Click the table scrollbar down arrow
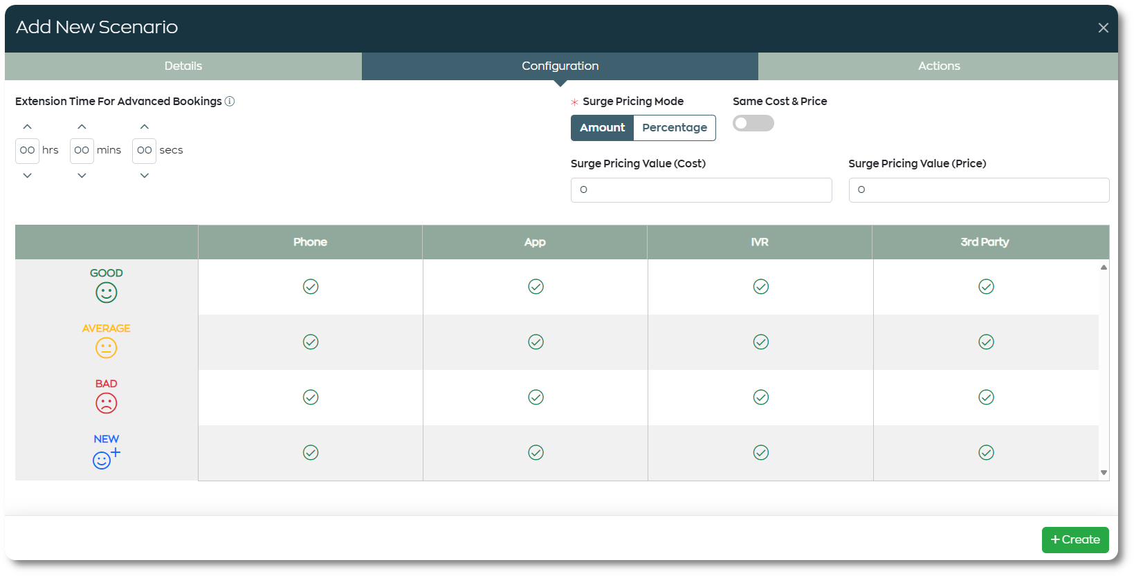 pyautogui.click(x=1104, y=473)
